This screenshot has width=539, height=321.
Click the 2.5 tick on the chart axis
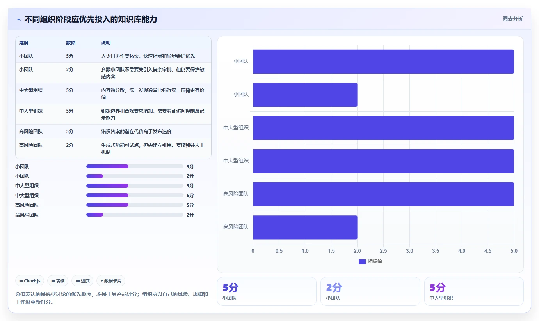[383, 251]
